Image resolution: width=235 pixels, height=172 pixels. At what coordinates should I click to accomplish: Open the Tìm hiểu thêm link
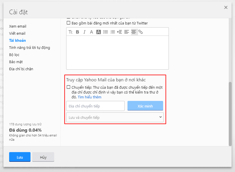(90, 97)
